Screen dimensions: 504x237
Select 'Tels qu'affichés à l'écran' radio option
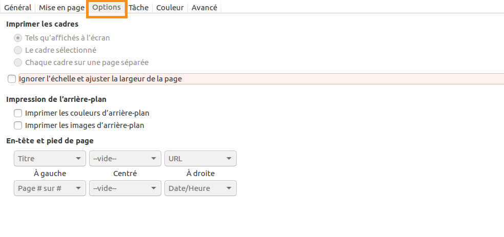click(18, 38)
